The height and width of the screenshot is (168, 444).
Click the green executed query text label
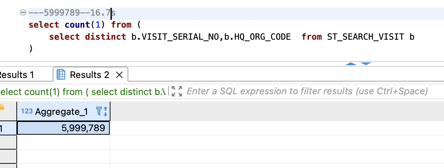(x=83, y=92)
